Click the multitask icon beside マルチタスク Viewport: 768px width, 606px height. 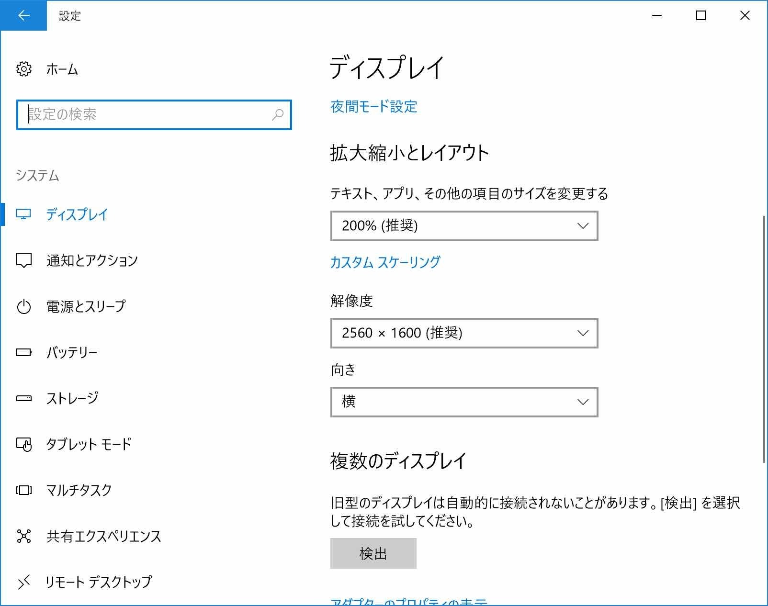click(x=24, y=490)
